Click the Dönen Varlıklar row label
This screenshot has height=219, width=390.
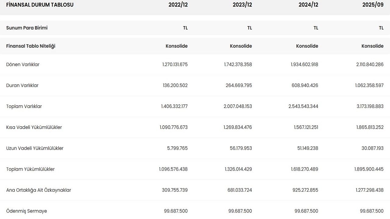pyautogui.click(x=23, y=64)
